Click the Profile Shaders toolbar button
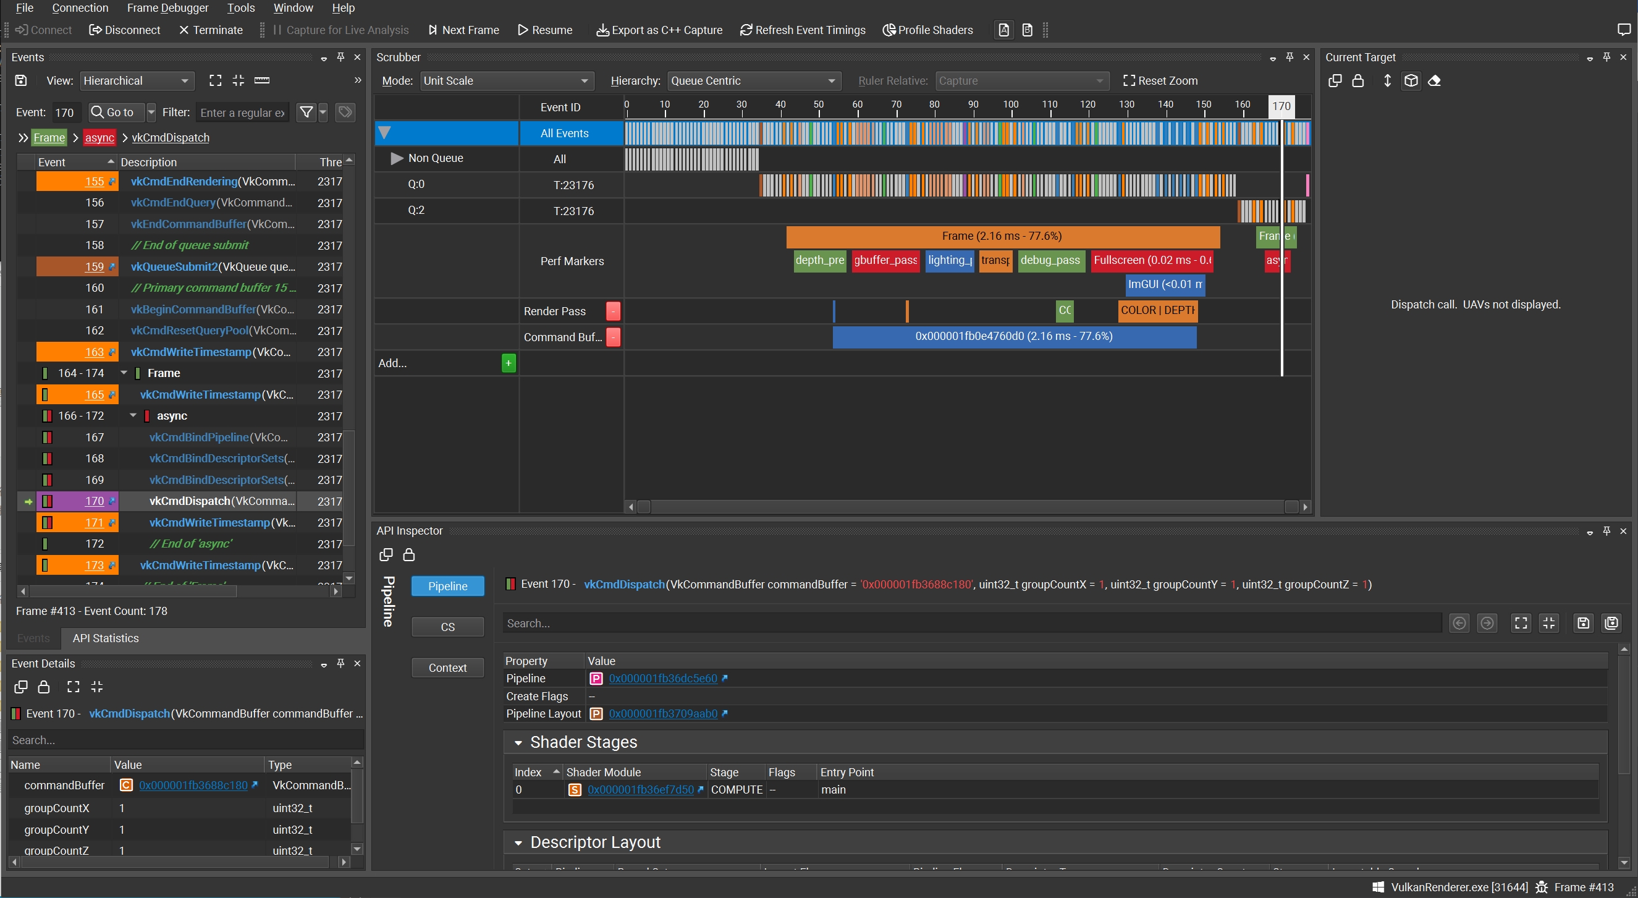 click(927, 30)
